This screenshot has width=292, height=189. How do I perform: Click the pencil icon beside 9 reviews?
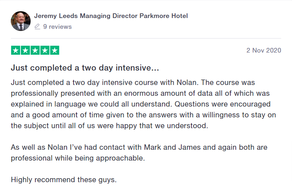tap(37, 27)
